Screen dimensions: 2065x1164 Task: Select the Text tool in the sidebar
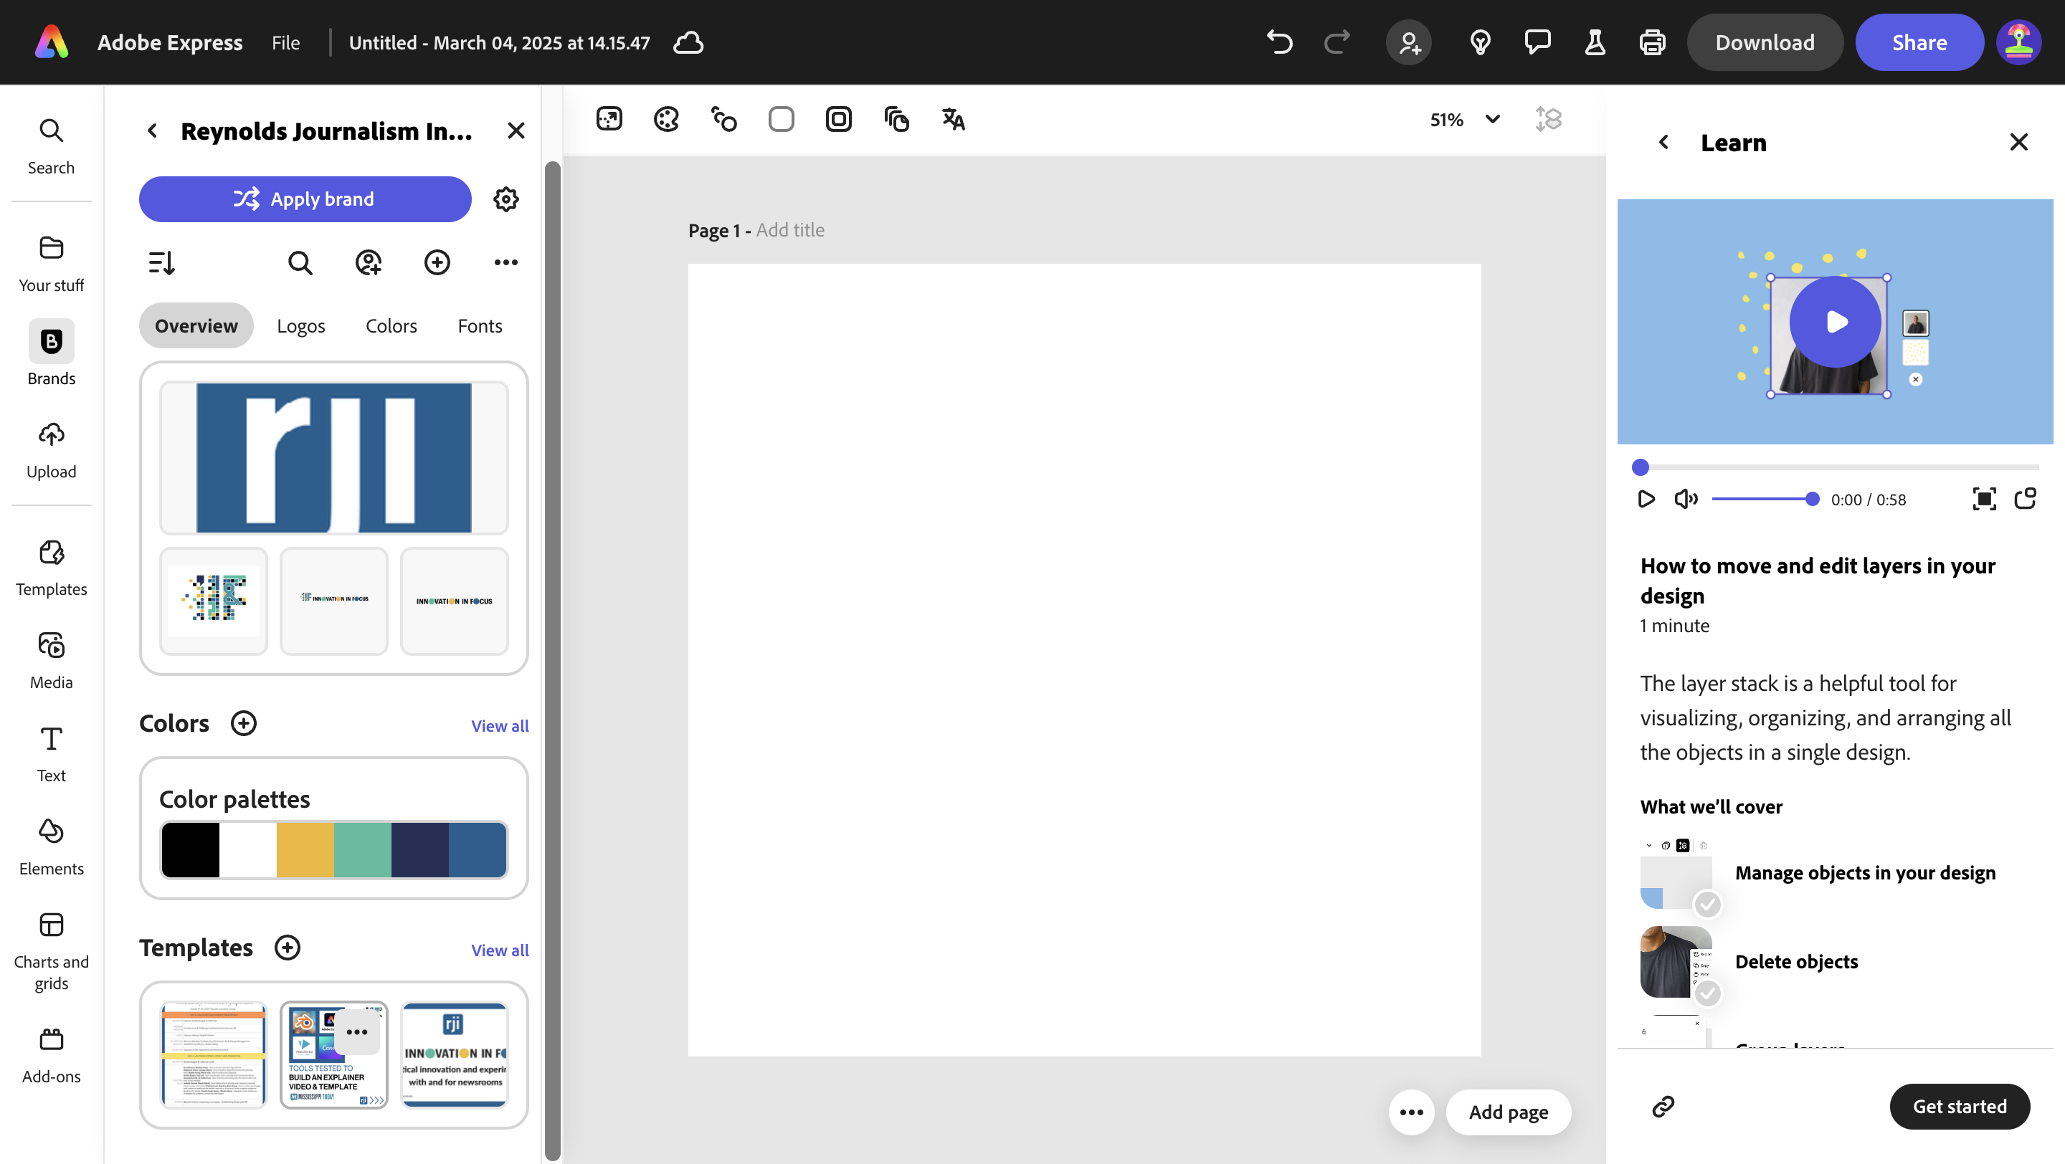(x=50, y=751)
